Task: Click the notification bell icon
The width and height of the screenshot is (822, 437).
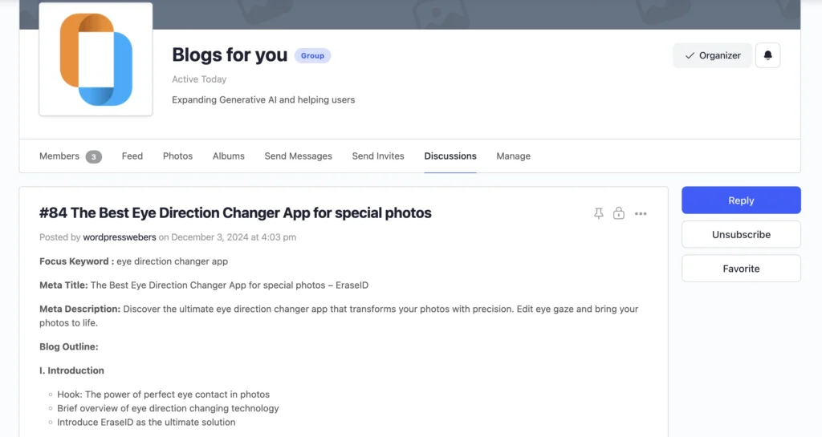Action: point(767,55)
